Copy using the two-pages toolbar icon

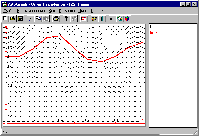pyautogui.click(x=38, y=18)
